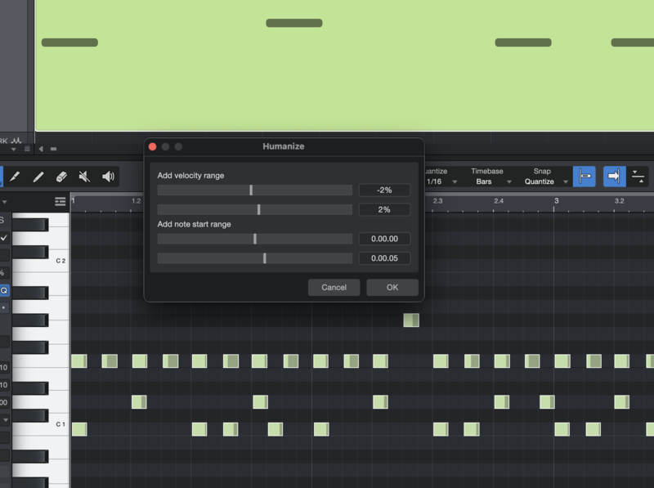Toggle the blue Q button in left panel
This screenshot has width=654, height=488.
4,289
